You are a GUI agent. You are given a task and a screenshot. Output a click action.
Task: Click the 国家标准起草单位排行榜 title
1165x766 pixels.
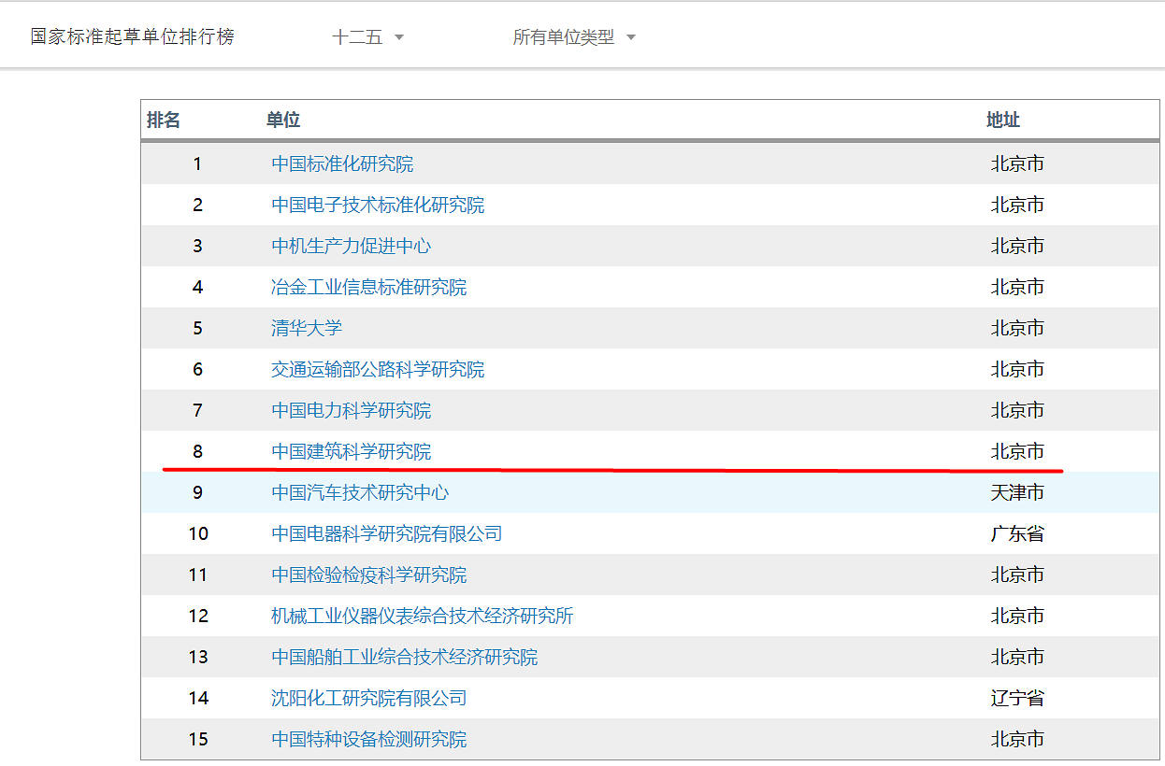pyautogui.click(x=132, y=36)
